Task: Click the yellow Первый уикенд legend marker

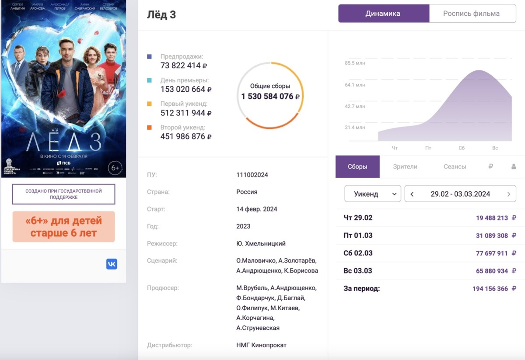Action: click(150, 104)
